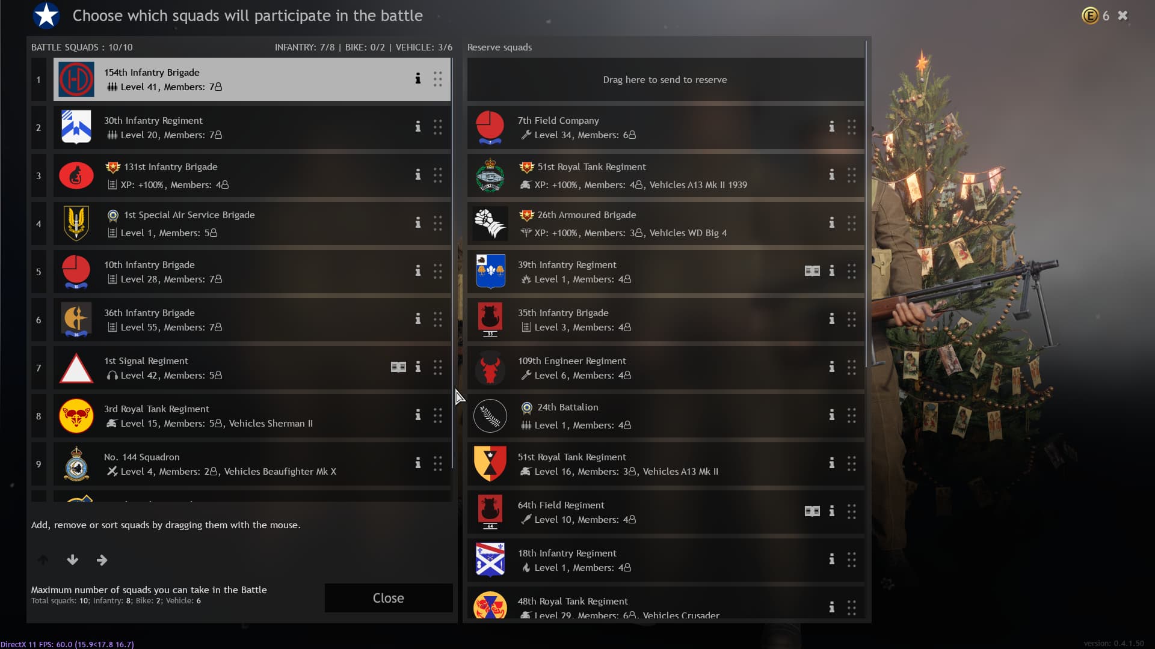Select the 3rd Royal Tank Regiment emblem

point(76,416)
